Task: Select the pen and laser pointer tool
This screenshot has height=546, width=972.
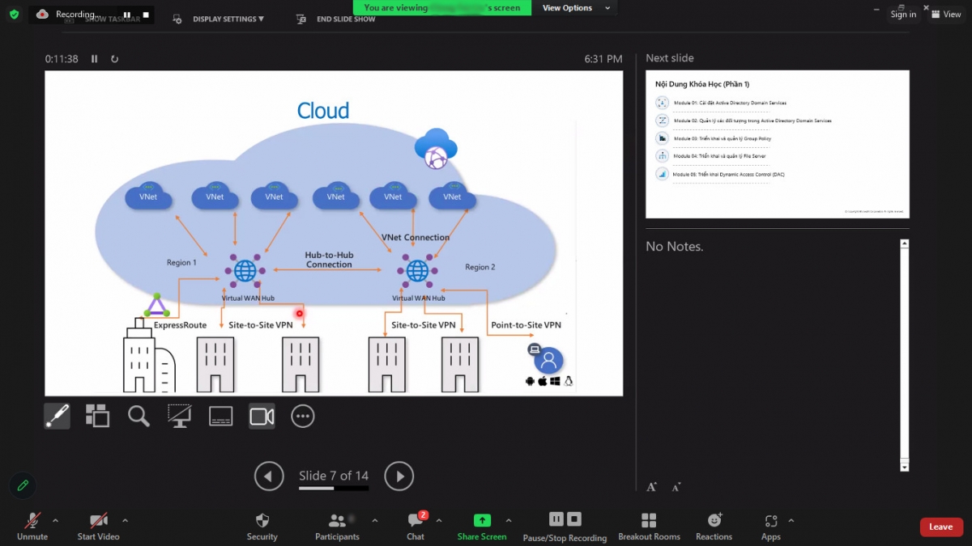Action: coord(57,416)
